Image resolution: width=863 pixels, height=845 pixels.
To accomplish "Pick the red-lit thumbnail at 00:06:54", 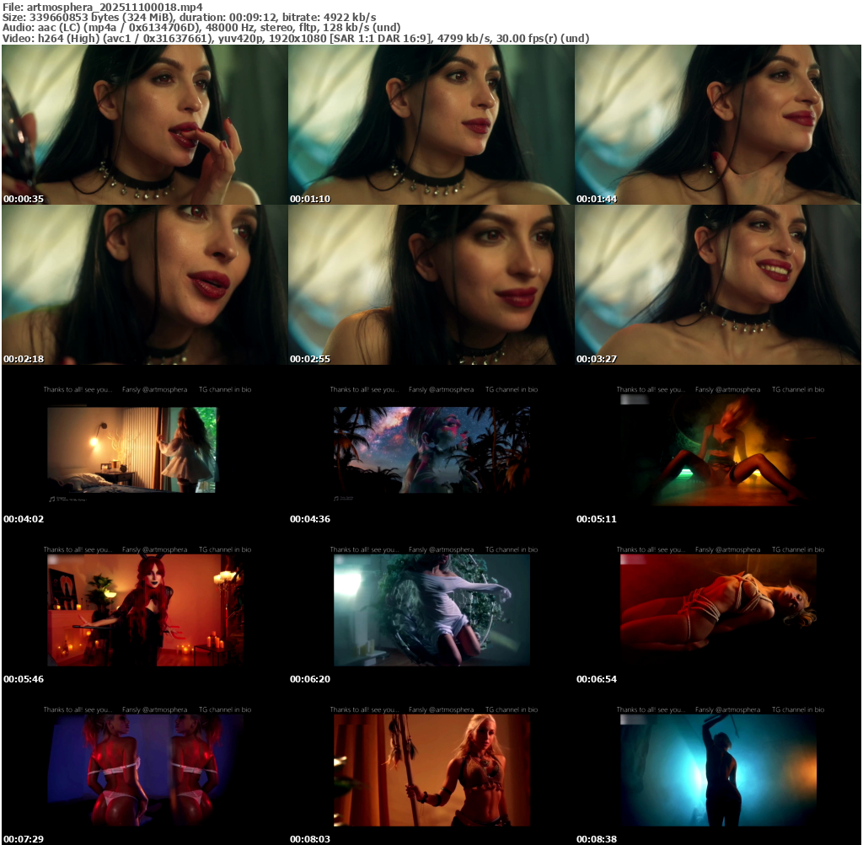I will coord(718,610).
